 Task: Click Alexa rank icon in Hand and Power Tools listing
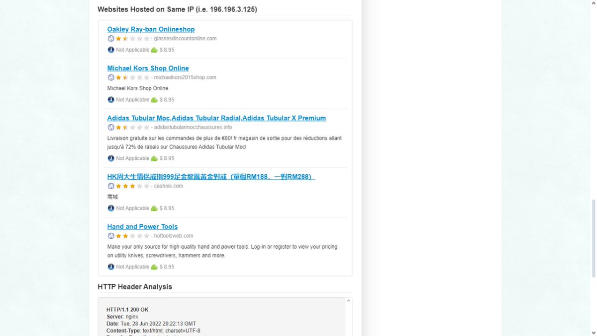111,267
